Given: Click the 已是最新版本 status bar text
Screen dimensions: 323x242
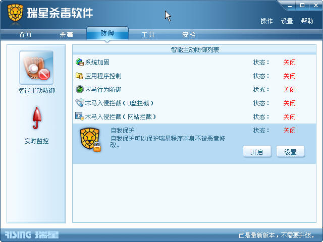Looking at the screenshot, I should pyautogui.click(x=277, y=235).
